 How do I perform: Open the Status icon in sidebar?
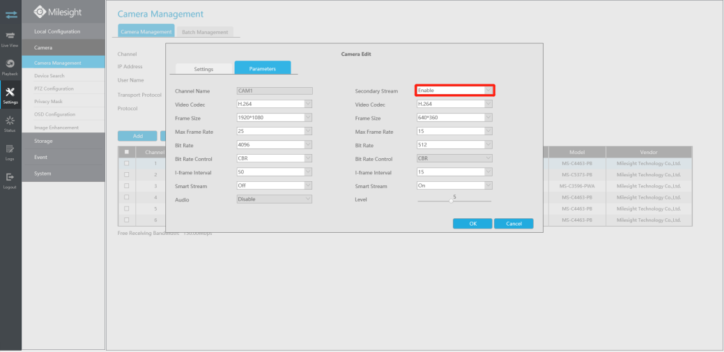point(10,124)
